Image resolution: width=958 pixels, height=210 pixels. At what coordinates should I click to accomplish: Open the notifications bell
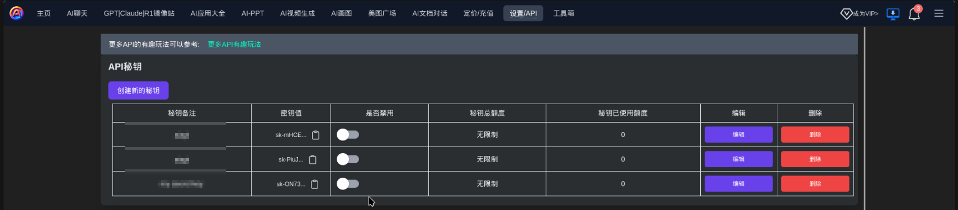coord(914,13)
